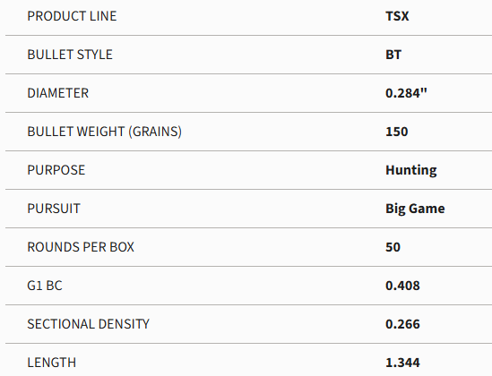
Task: Click the DIAMETER row label
Action: [x=57, y=93]
